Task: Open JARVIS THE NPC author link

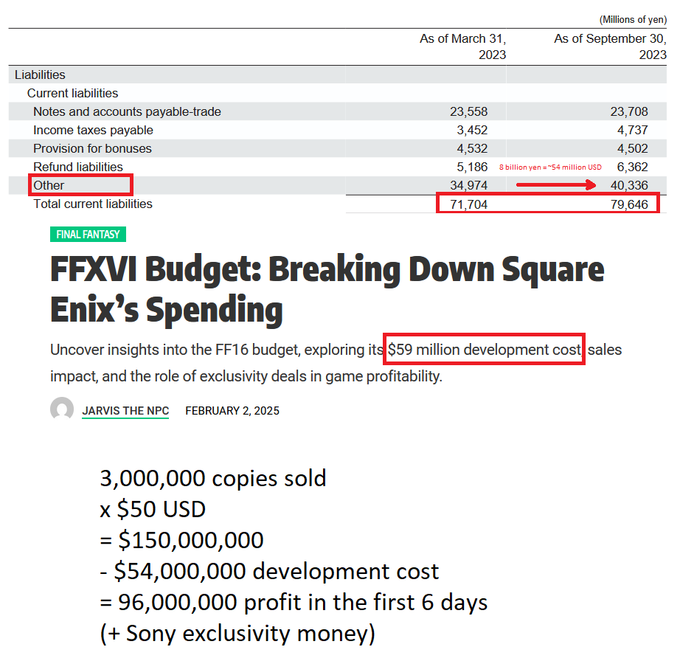Action: click(x=125, y=411)
